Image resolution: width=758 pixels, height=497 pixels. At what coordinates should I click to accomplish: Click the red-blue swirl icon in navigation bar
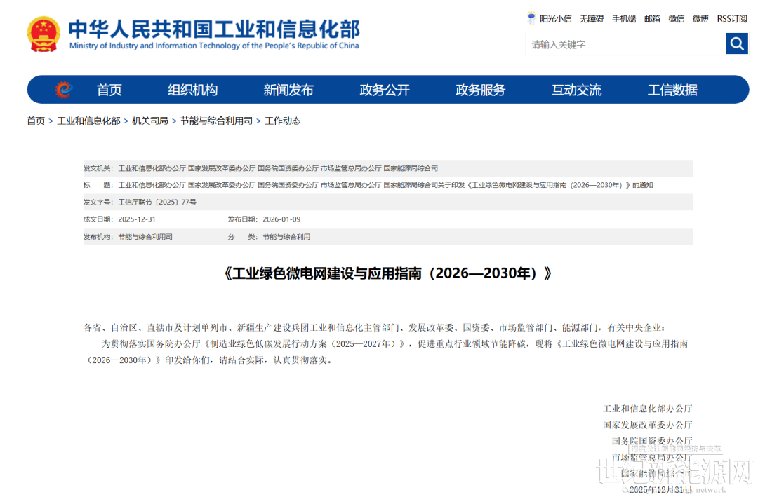(64, 90)
